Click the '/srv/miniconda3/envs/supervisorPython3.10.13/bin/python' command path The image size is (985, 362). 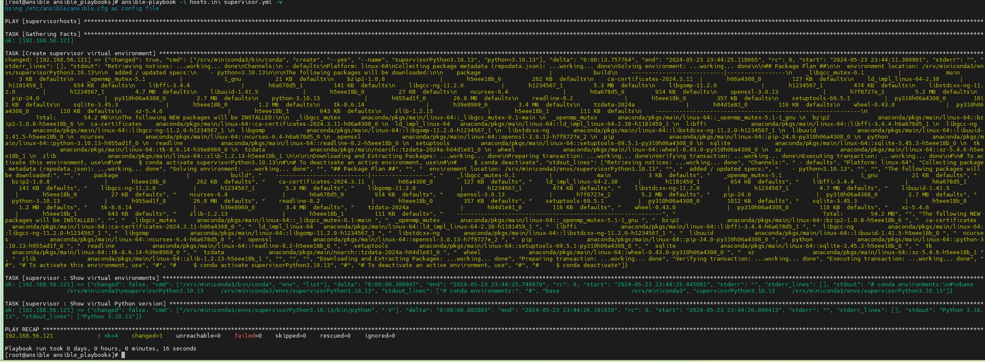[x=277, y=310]
